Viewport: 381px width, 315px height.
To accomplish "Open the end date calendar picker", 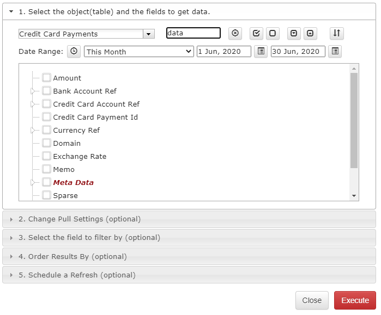I will 335,51.
